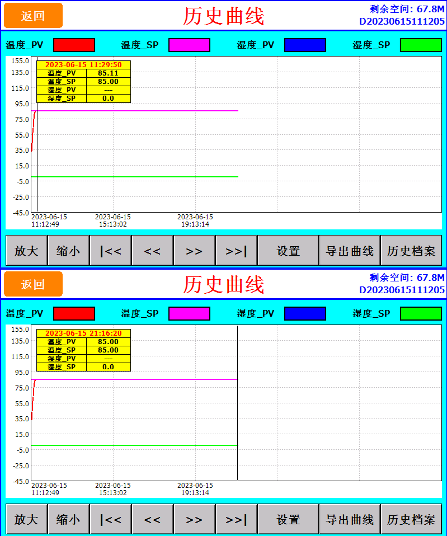447x536 pixels.
Task: Click green 湿度_SP swatch in 21:16:20 screen
Action: pos(421,313)
